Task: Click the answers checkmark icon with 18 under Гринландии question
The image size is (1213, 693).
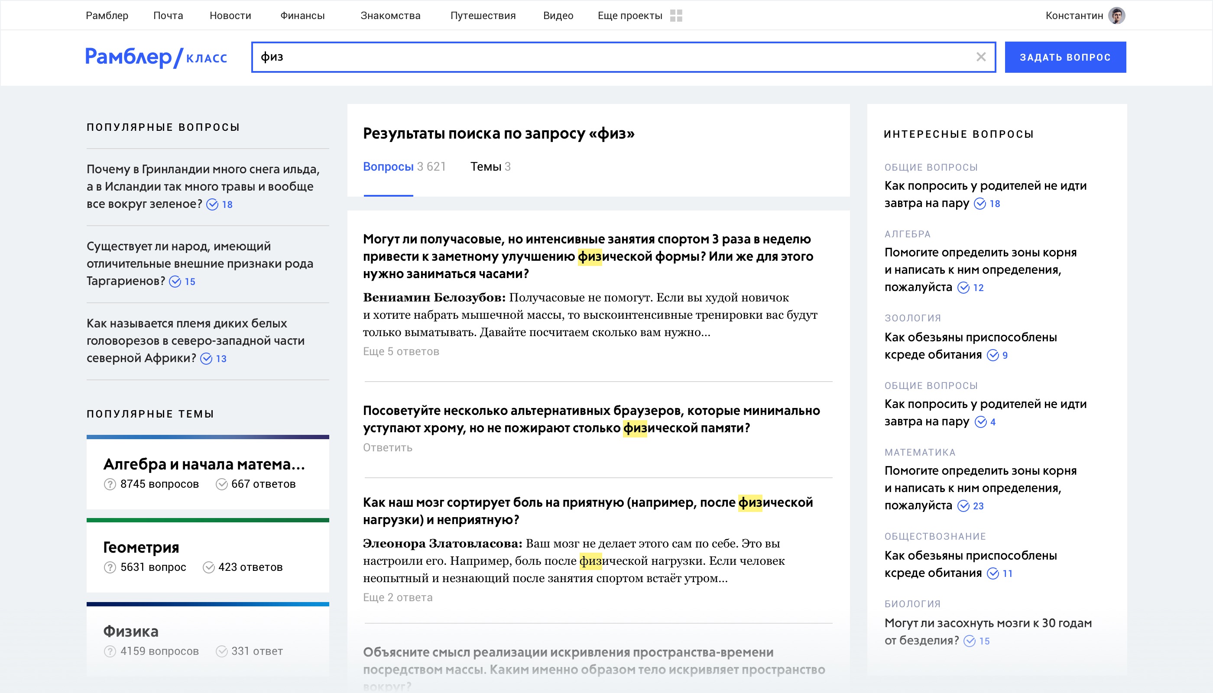Action: pyautogui.click(x=212, y=205)
